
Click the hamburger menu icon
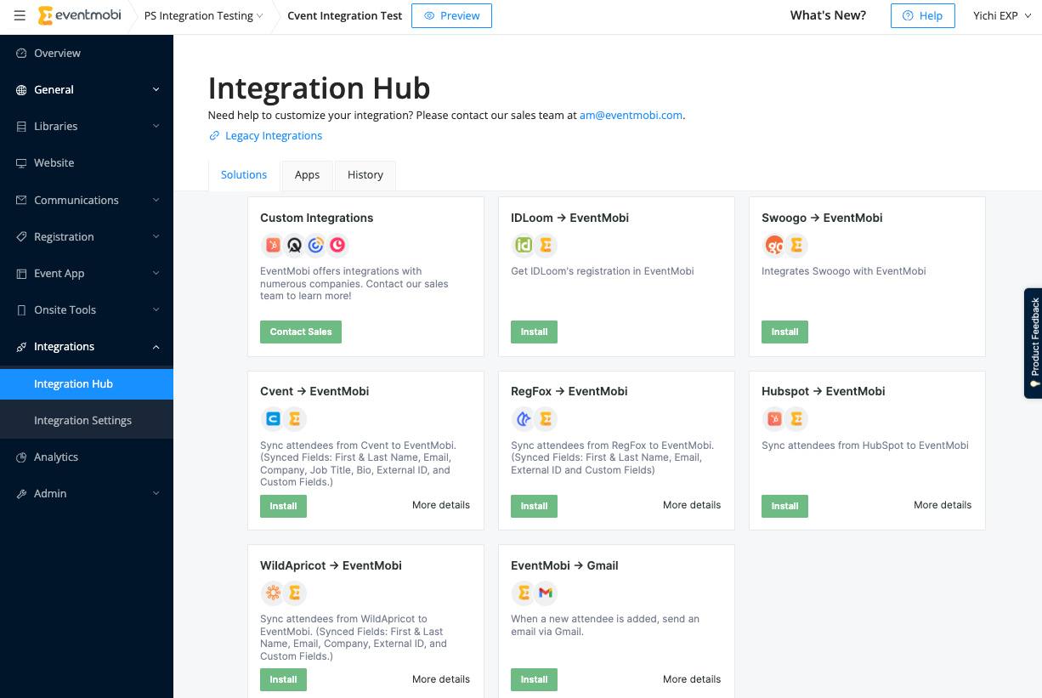pos(20,15)
